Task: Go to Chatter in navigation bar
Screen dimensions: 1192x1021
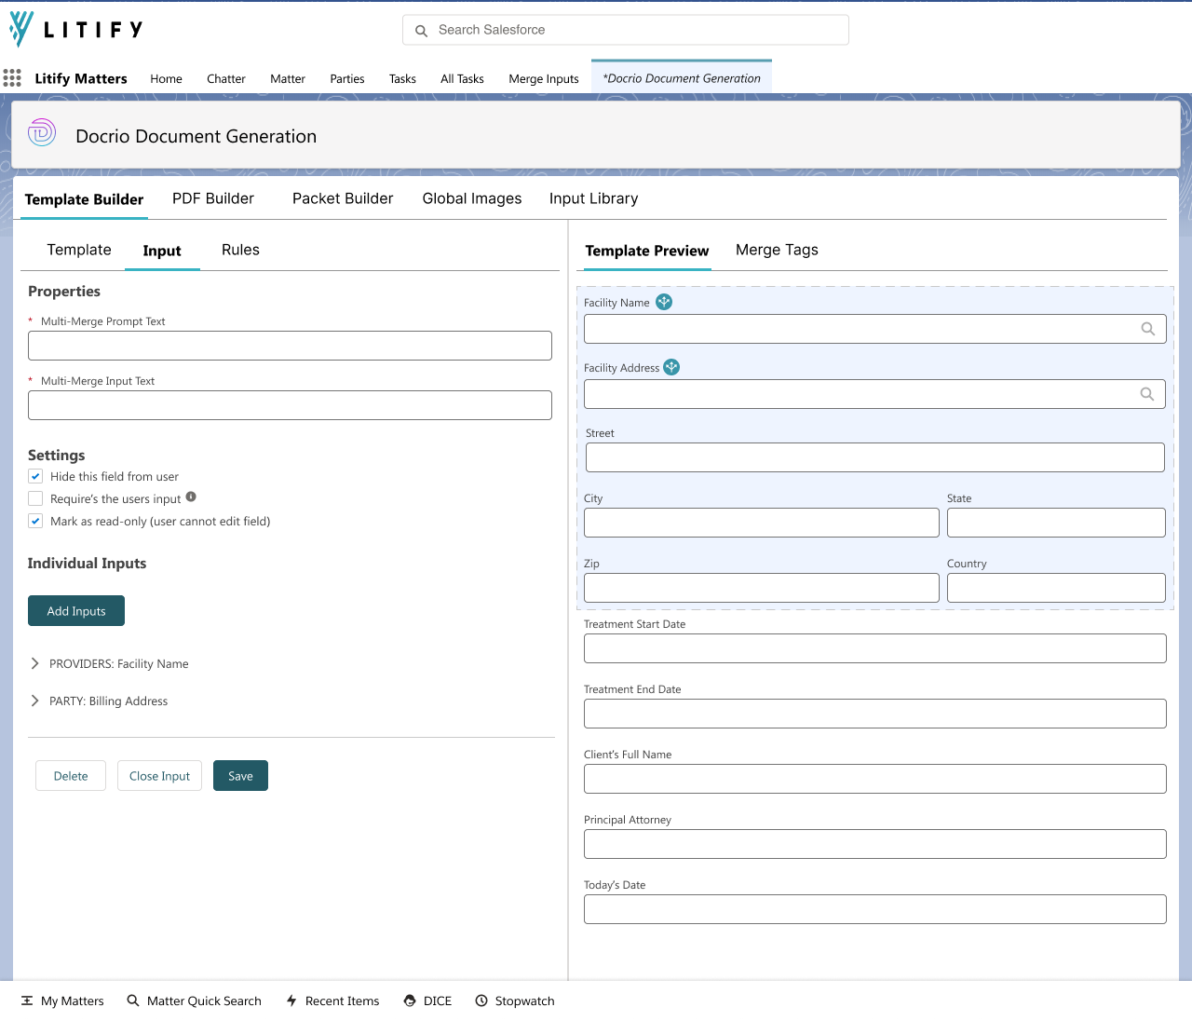Action: [x=226, y=79]
